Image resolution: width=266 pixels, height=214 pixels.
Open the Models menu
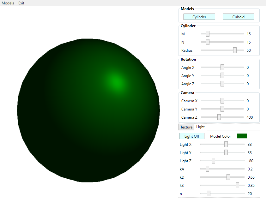pyautogui.click(x=8, y=3)
